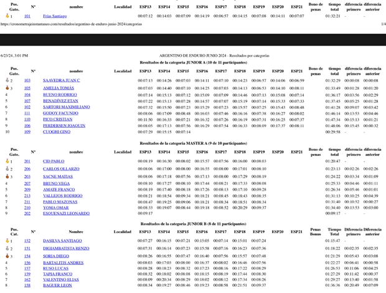Click the gold medal icon beside Frias Santiago
The width and height of the screenshot is (386, 293).
tap(7, 16)
